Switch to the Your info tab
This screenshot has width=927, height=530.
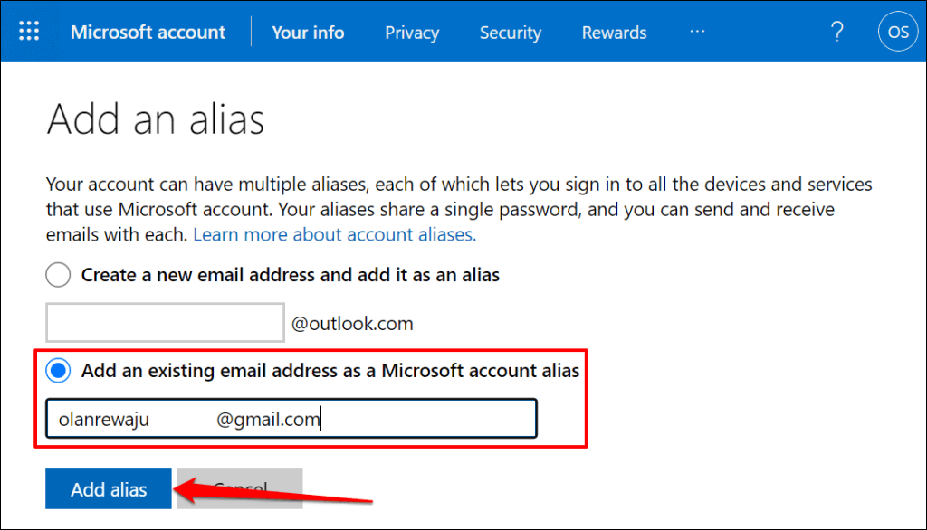point(307,33)
